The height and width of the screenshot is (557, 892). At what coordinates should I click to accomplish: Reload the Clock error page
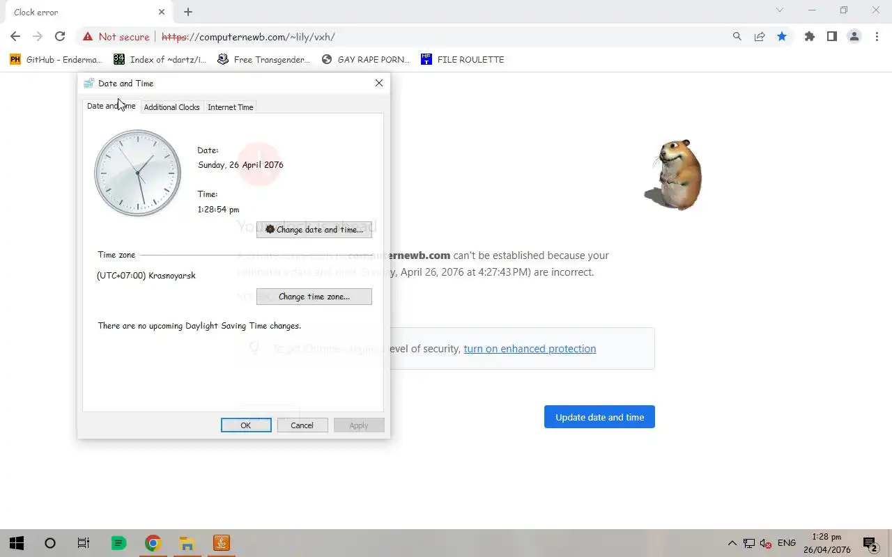pyautogui.click(x=60, y=37)
